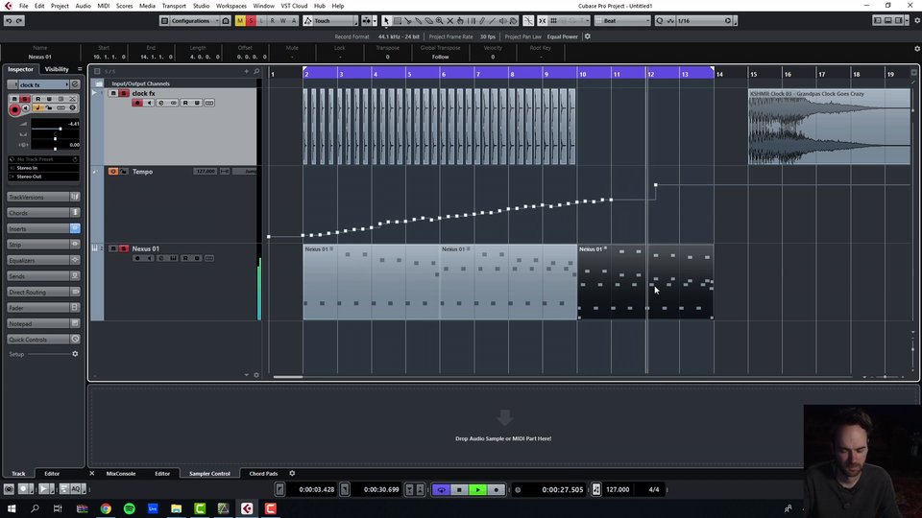Select the Comp hand tool
922x518 pixels.
coord(460,20)
